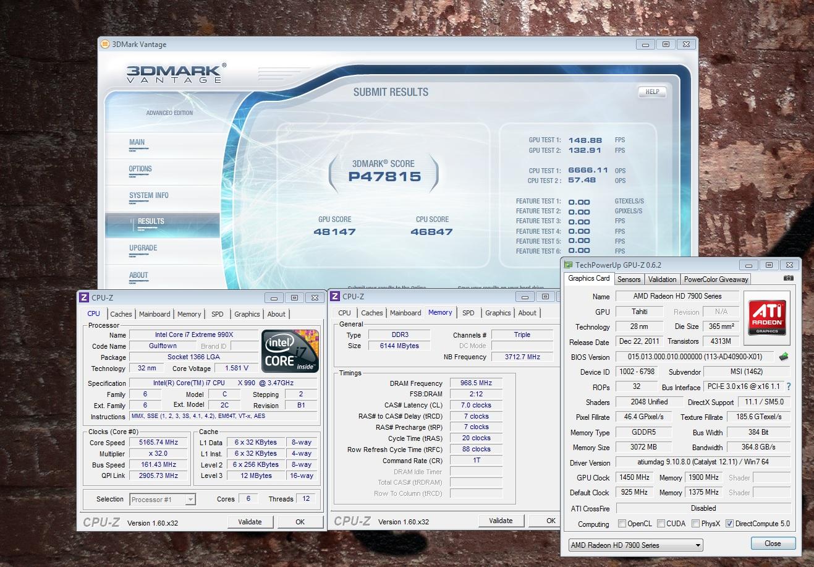Toggle the PhysX checkbox

pyautogui.click(x=695, y=524)
